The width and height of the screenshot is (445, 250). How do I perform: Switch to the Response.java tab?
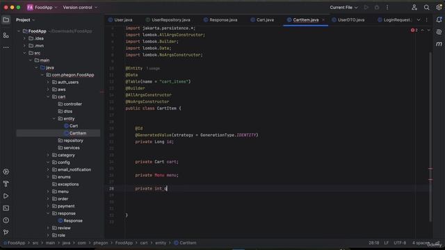pos(220,20)
